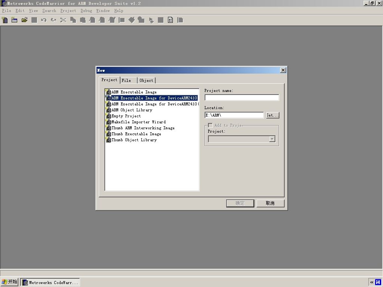Click the Copy pages toolbar icon

point(73,20)
